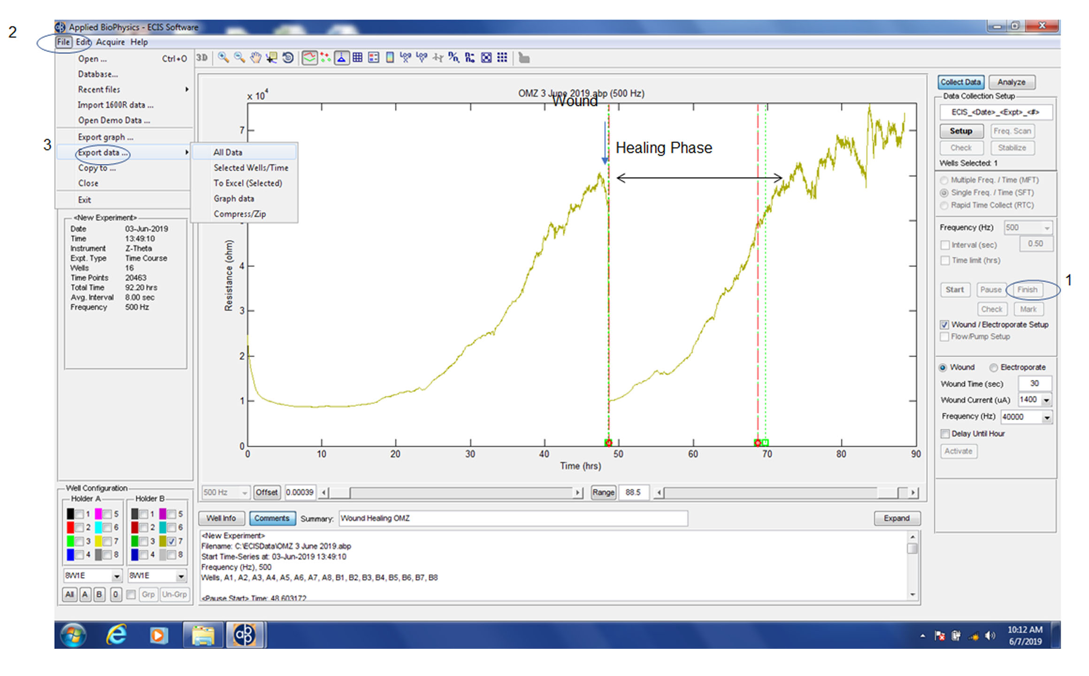Click the color gradient bar icon
The height and width of the screenshot is (676, 1089).
(x=390, y=58)
